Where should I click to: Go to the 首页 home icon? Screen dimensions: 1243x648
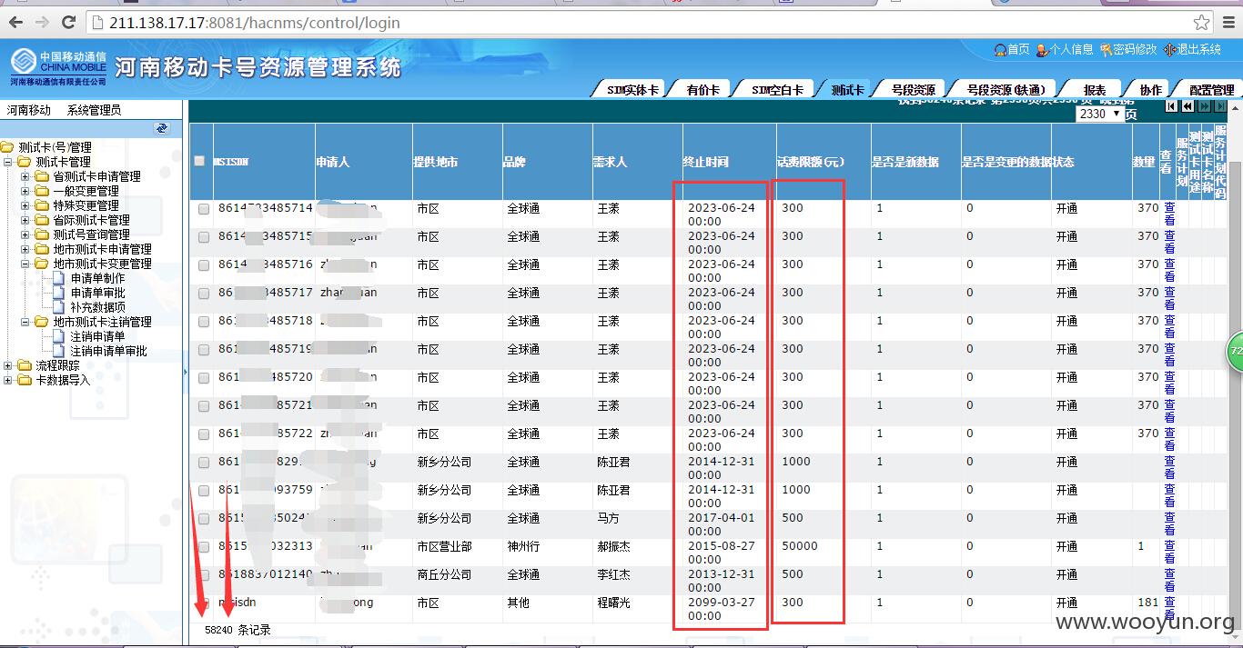[x=999, y=49]
